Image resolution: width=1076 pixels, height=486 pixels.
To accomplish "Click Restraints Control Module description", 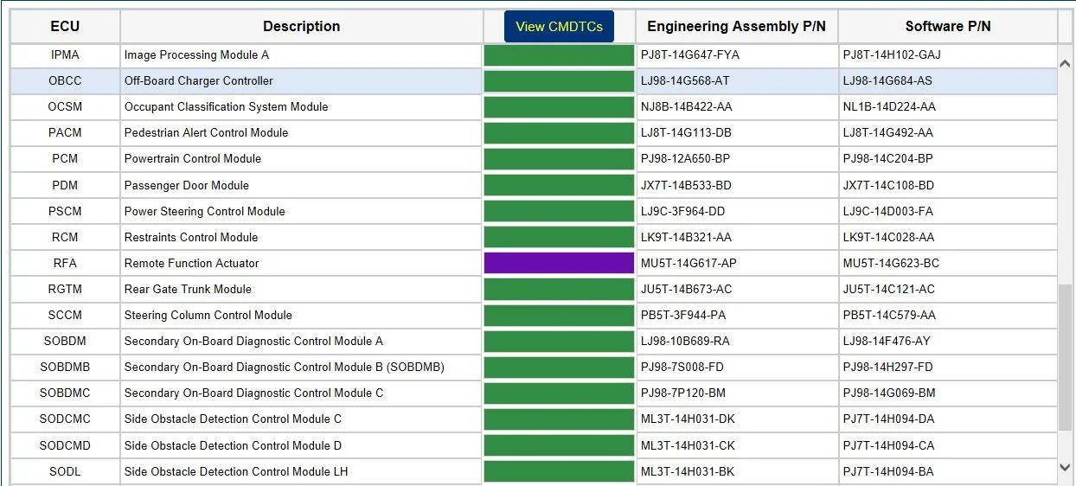I will pos(191,237).
